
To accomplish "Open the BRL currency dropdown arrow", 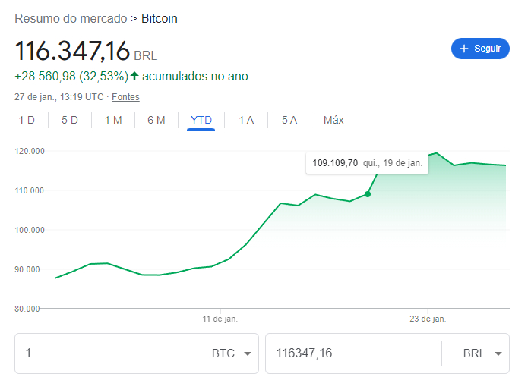I will point(498,353).
